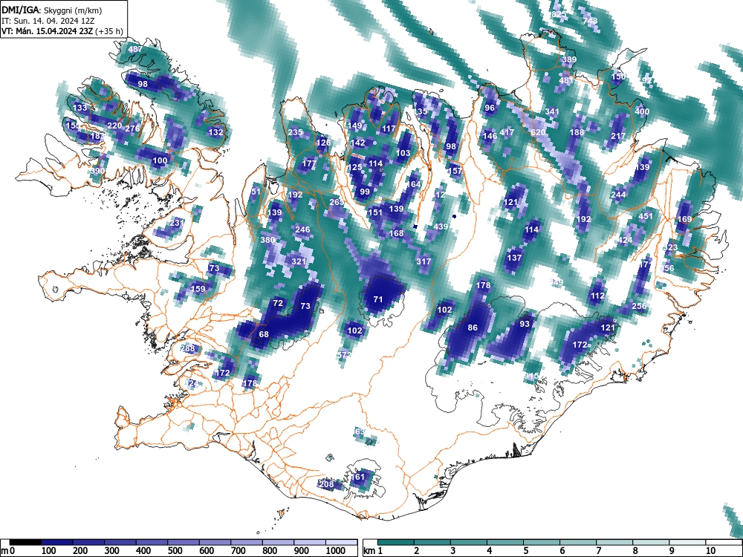
Task: Select the visibility value '451'
Action: tap(646, 216)
